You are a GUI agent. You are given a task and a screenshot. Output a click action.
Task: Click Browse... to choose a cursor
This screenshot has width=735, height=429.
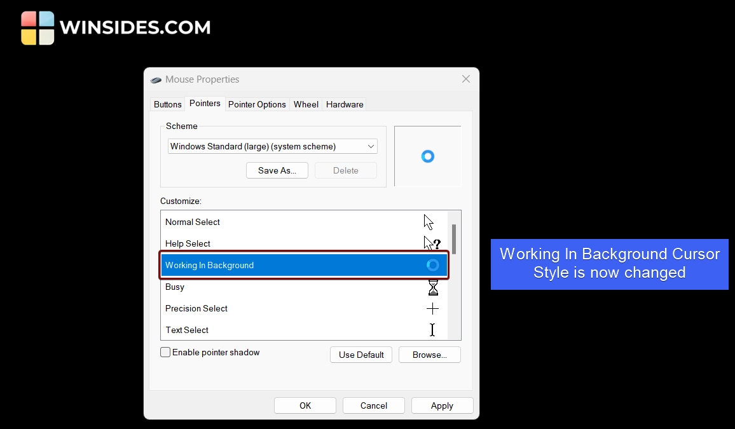tap(429, 355)
